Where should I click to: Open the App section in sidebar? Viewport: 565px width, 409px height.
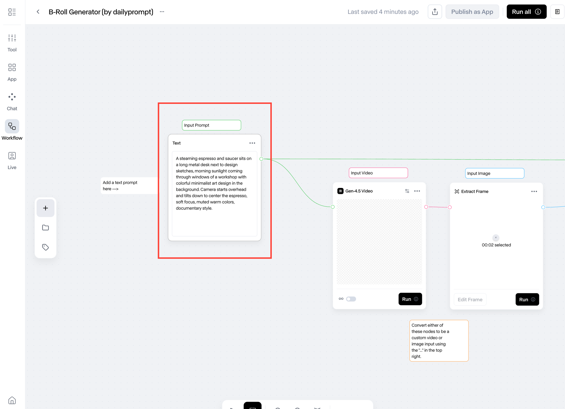pos(12,72)
